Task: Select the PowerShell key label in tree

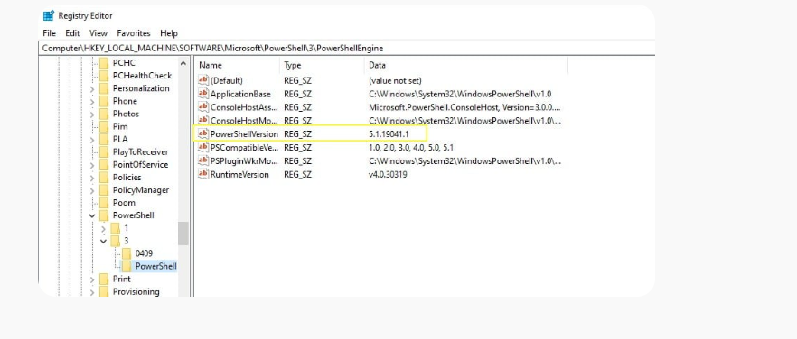Action: click(x=133, y=215)
